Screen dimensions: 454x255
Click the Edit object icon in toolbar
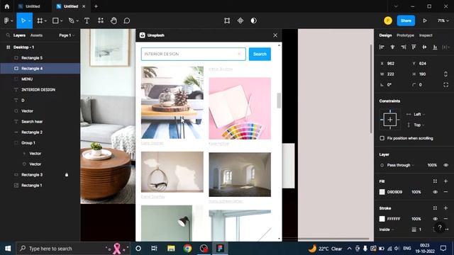point(227,21)
